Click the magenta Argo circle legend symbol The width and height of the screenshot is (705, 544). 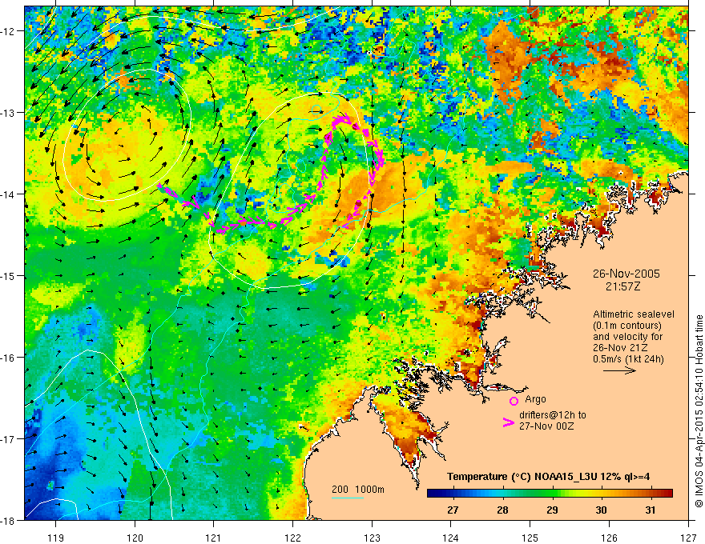click(514, 401)
